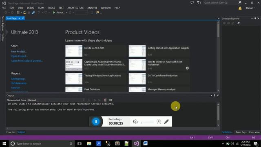Open the Getting Started with Application Insights video
This screenshot has width=261, height=147.
pyautogui.click(x=168, y=48)
